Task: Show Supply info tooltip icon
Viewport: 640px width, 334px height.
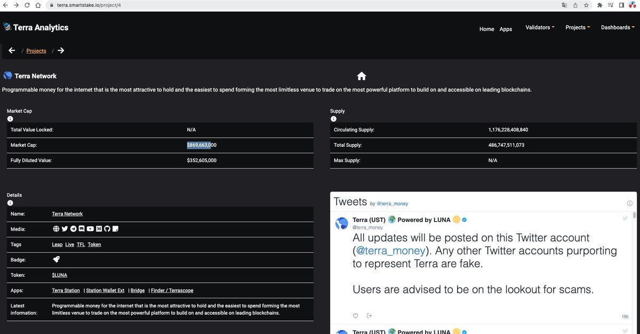Action: (x=334, y=119)
